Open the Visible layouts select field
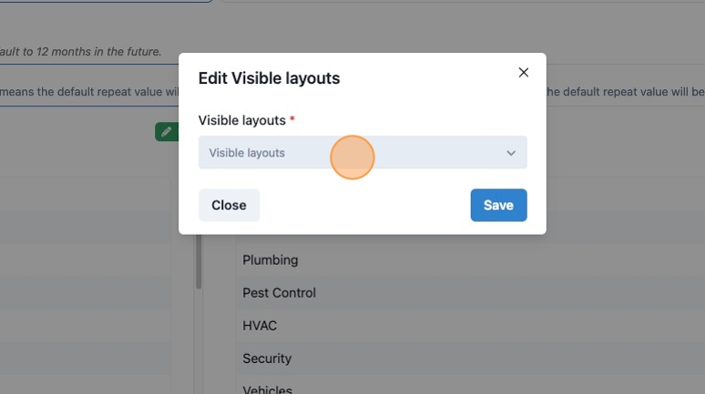Screen dimensions: 705x394 point(363,152)
